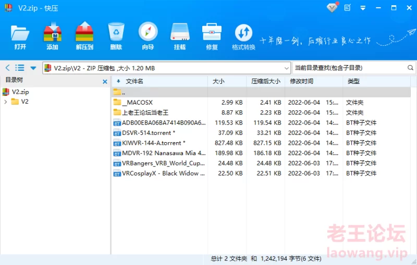Maximize the 快压 window

[x=394, y=8]
